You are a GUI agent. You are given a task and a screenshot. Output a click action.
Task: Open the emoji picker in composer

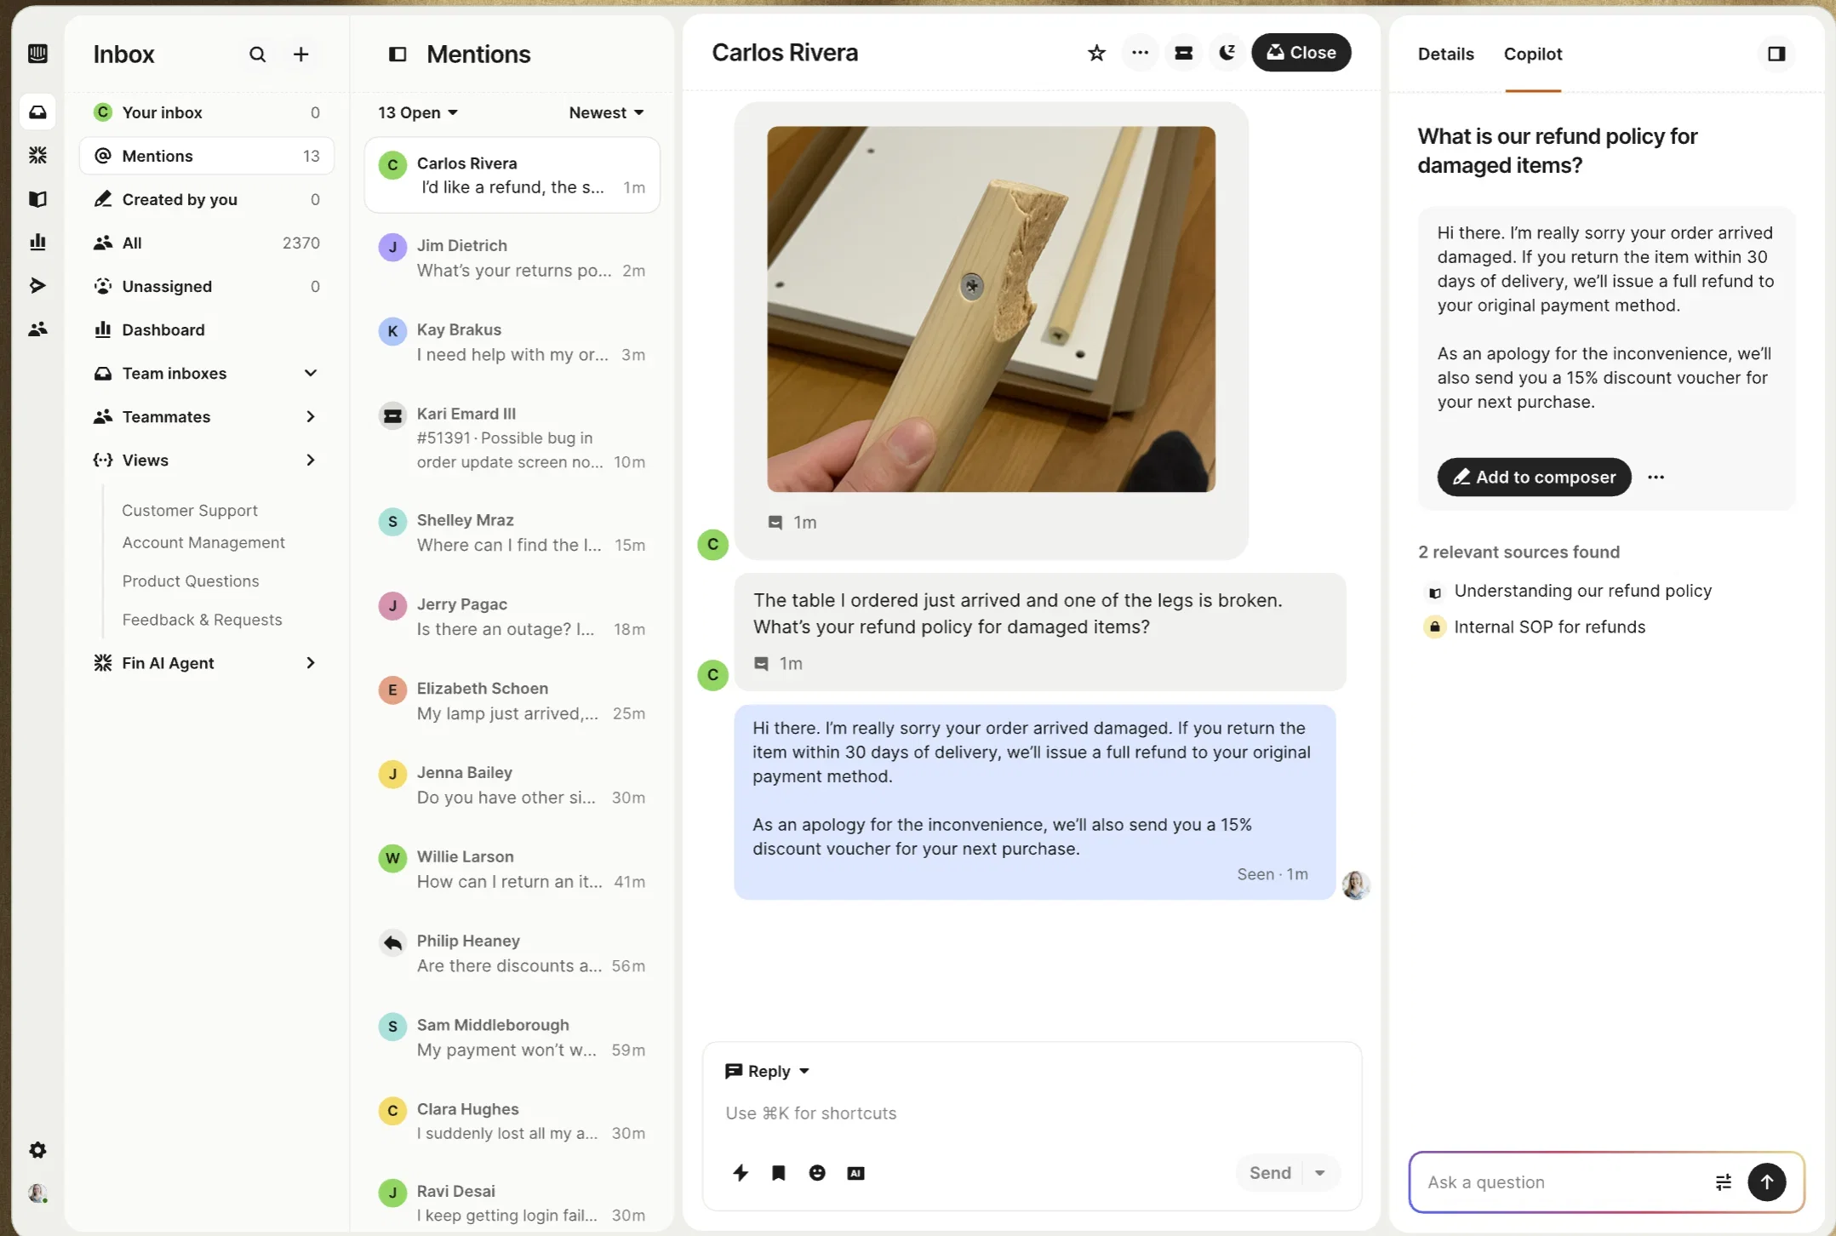pos(817,1173)
